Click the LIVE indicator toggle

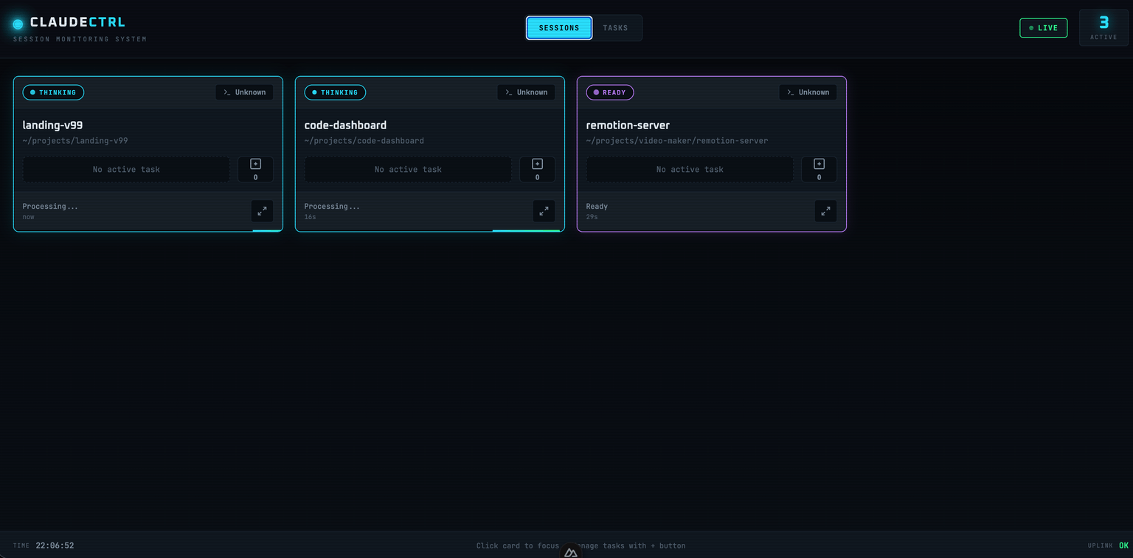[1043, 27]
